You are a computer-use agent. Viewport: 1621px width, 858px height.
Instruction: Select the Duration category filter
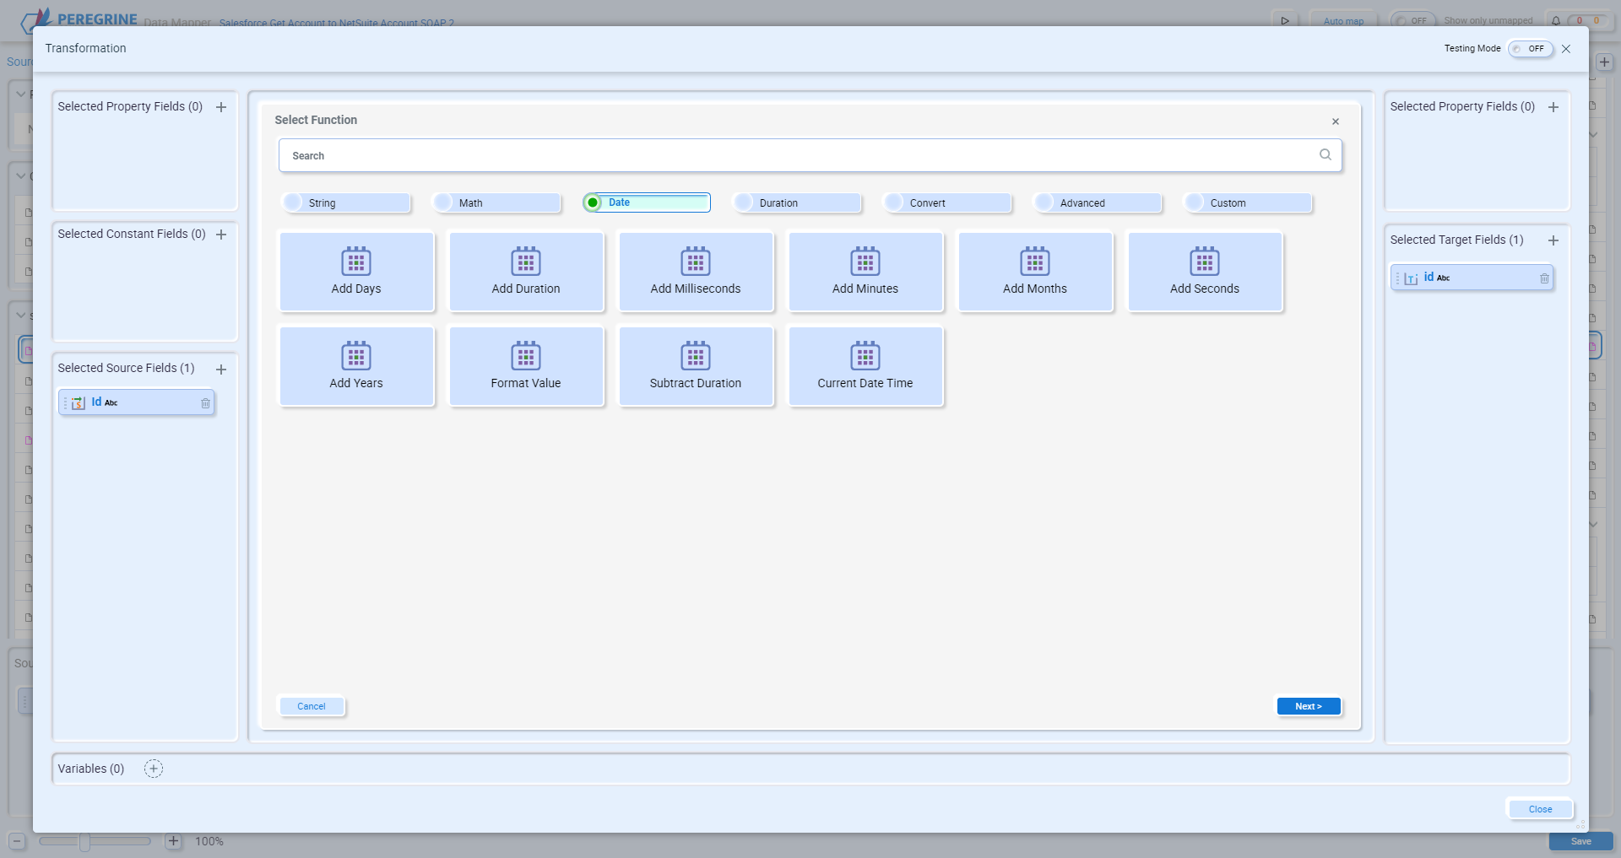[x=797, y=202]
